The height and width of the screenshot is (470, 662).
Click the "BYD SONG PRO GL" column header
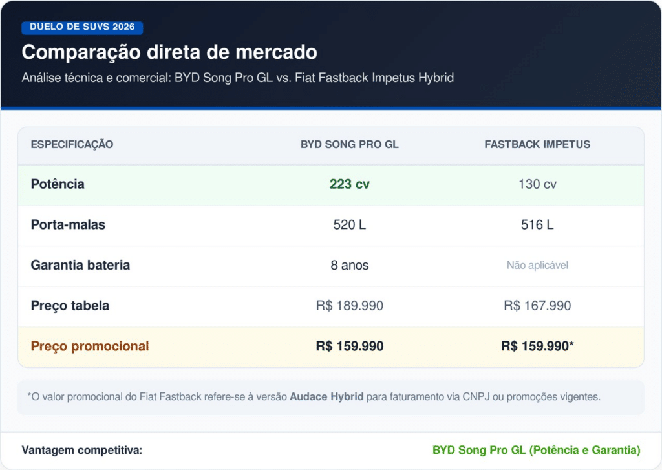349,144
